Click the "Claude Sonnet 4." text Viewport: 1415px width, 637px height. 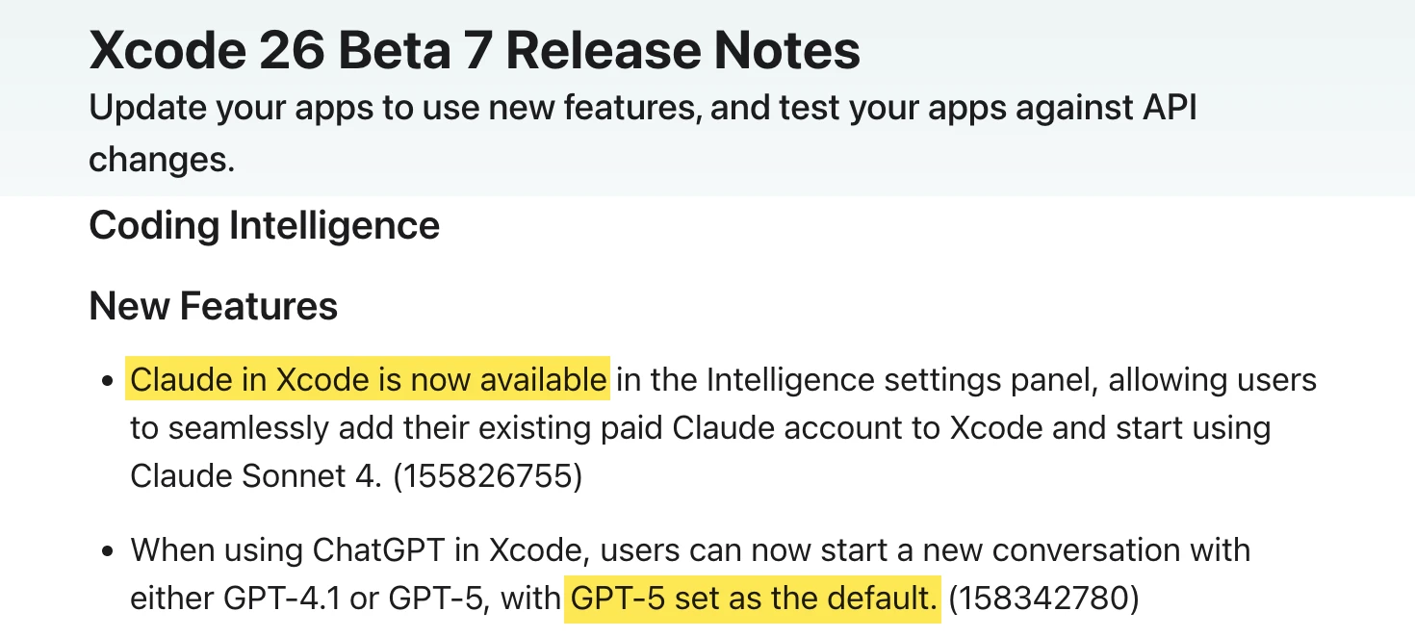click(256, 476)
